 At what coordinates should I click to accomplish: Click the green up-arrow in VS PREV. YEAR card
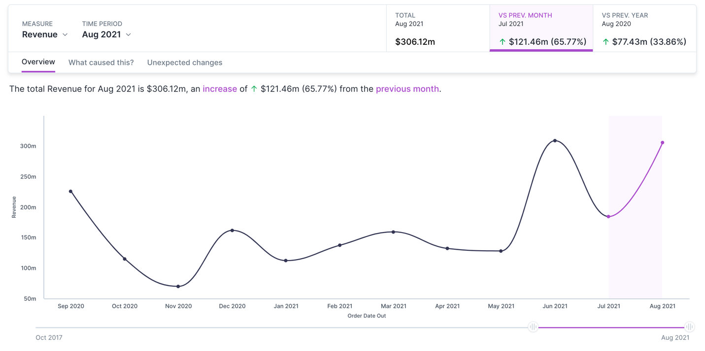point(606,42)
